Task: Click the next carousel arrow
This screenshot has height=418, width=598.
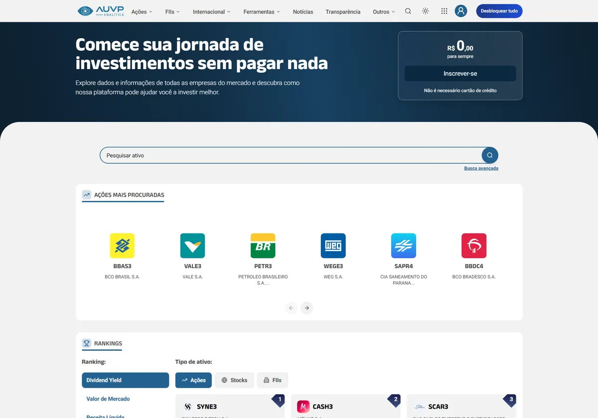Action: point(307,308)
